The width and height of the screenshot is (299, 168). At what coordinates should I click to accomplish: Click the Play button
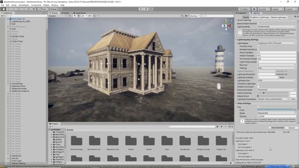pyautogui.click(x=141, y=9)
